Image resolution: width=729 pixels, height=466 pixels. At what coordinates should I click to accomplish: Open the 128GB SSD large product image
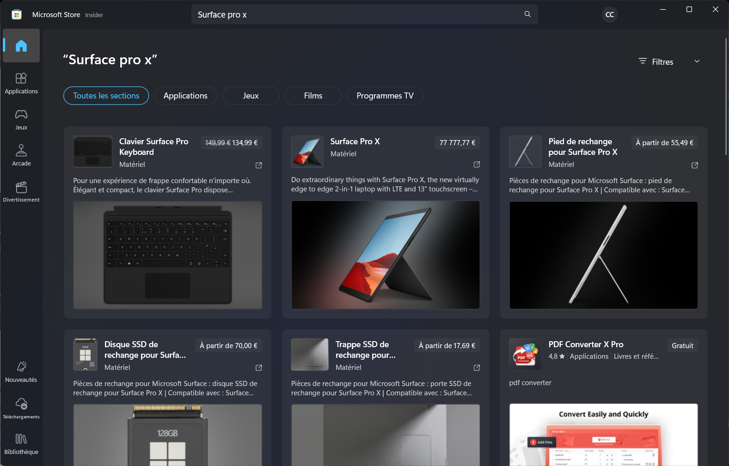tap(168, 435)
